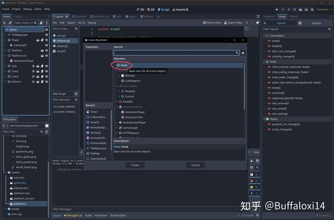Toggle visibility of the Game node
This screenshot has width=334, height=220.
pos(46,29)
